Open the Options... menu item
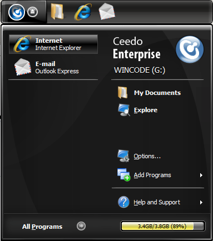 pyautogui.click(x=147, y=156)
